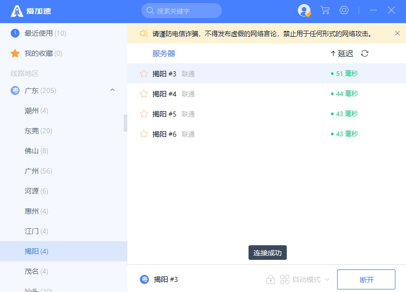
Task: Click the 连接成功 toast message
Action: pos(268,252)
